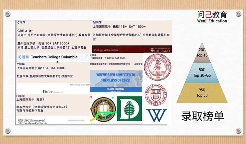This screenshot has height=144, width=246.
Task: Tap the blue back chevron 返回
Action: tap(23, 57)
